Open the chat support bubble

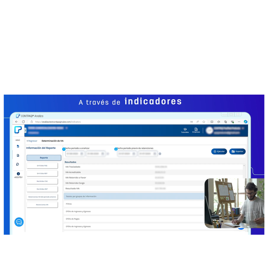pos(19,222)
